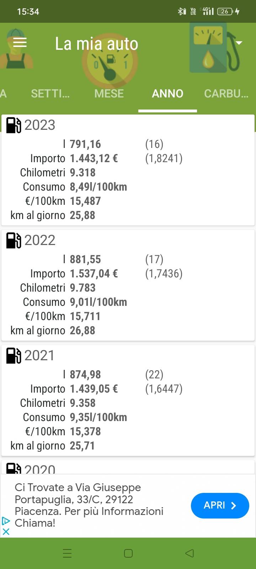
Task: Open the CARBU... tab
Action: pyautogui.click(x=226, y=94)
